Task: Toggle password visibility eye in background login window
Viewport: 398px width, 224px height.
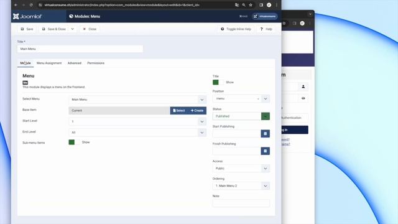Action: click(303, 98)
